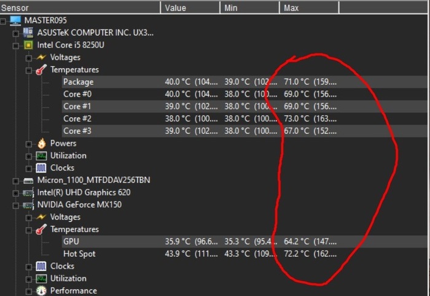Collapse the CPU Temperatures node
430x296 pixels.
[x=28, y=71]
